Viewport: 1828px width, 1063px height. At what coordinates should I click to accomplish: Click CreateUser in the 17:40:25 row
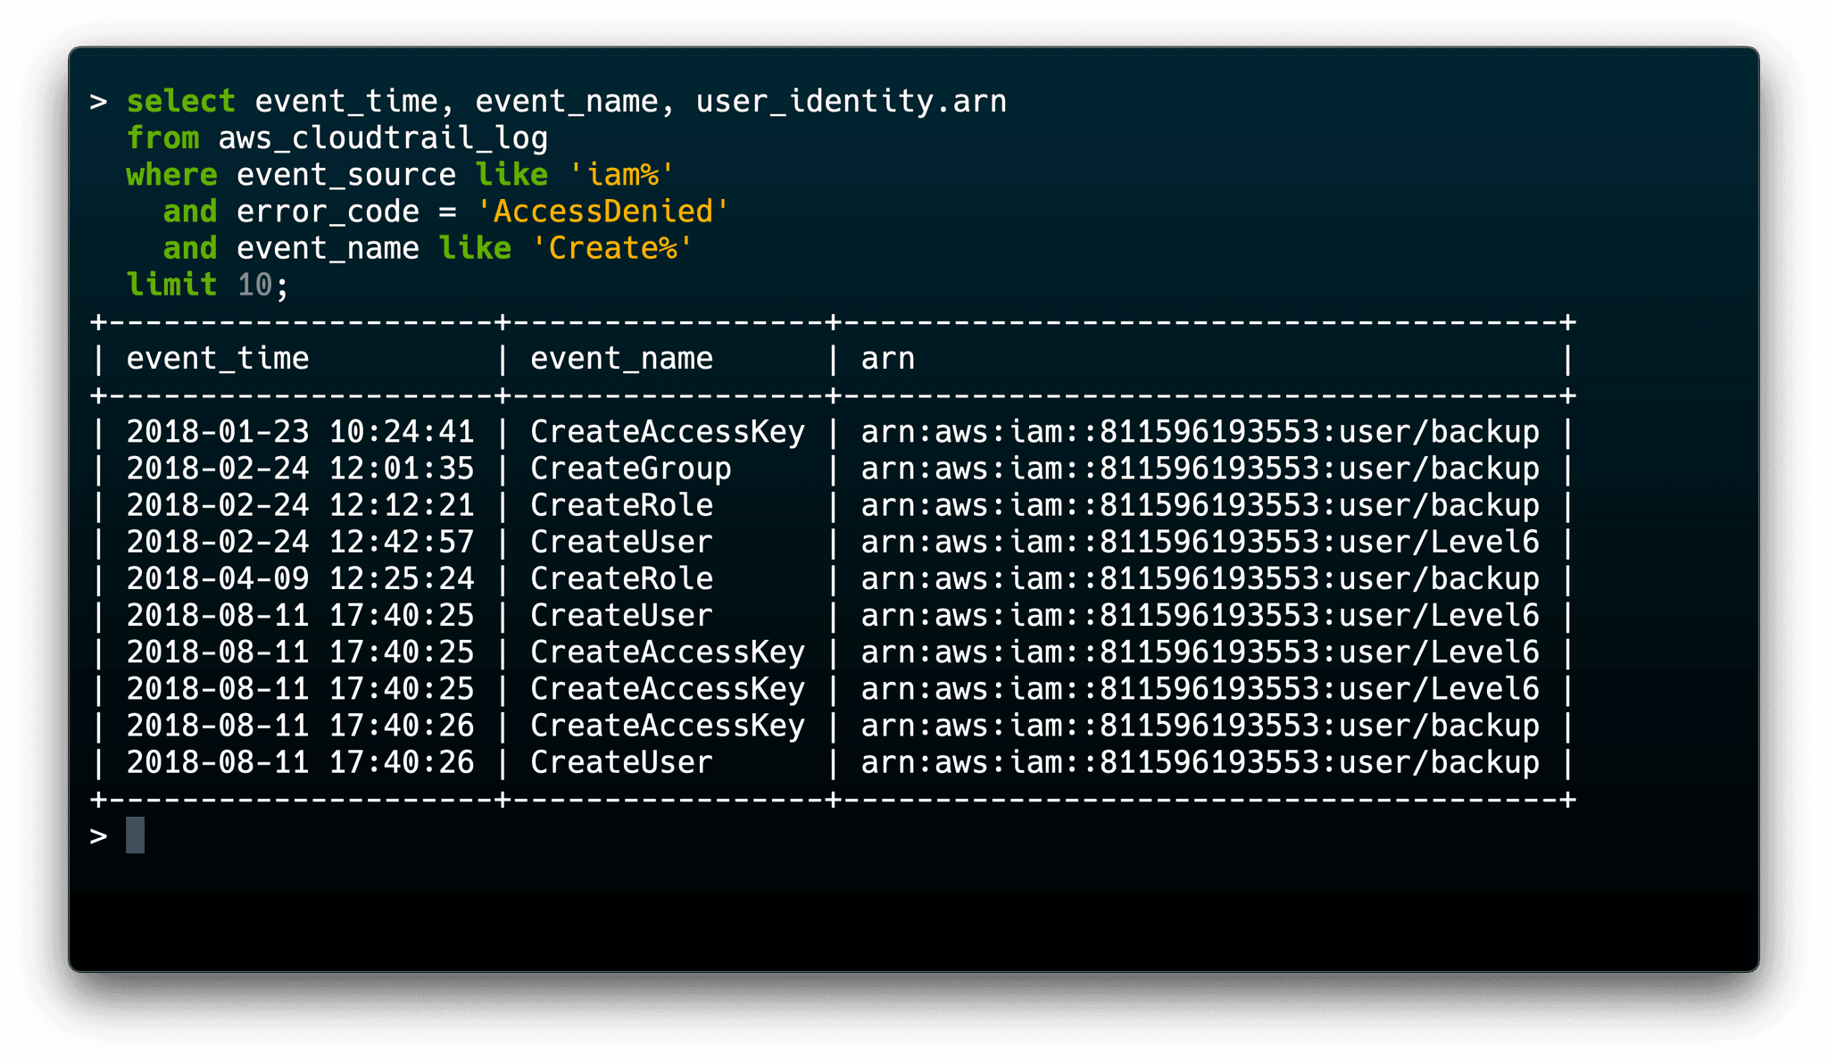[x=622, y=615]
